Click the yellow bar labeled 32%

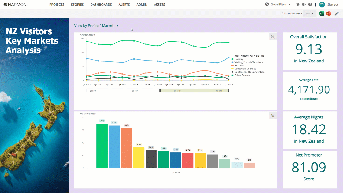139,158
